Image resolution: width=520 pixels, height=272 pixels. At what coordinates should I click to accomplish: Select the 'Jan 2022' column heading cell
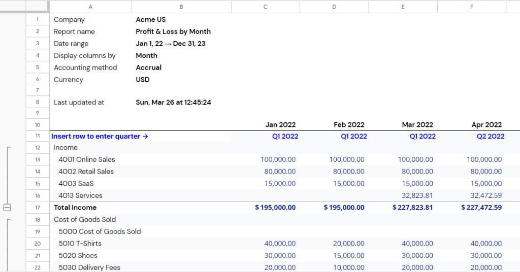(x=266, y=124)
